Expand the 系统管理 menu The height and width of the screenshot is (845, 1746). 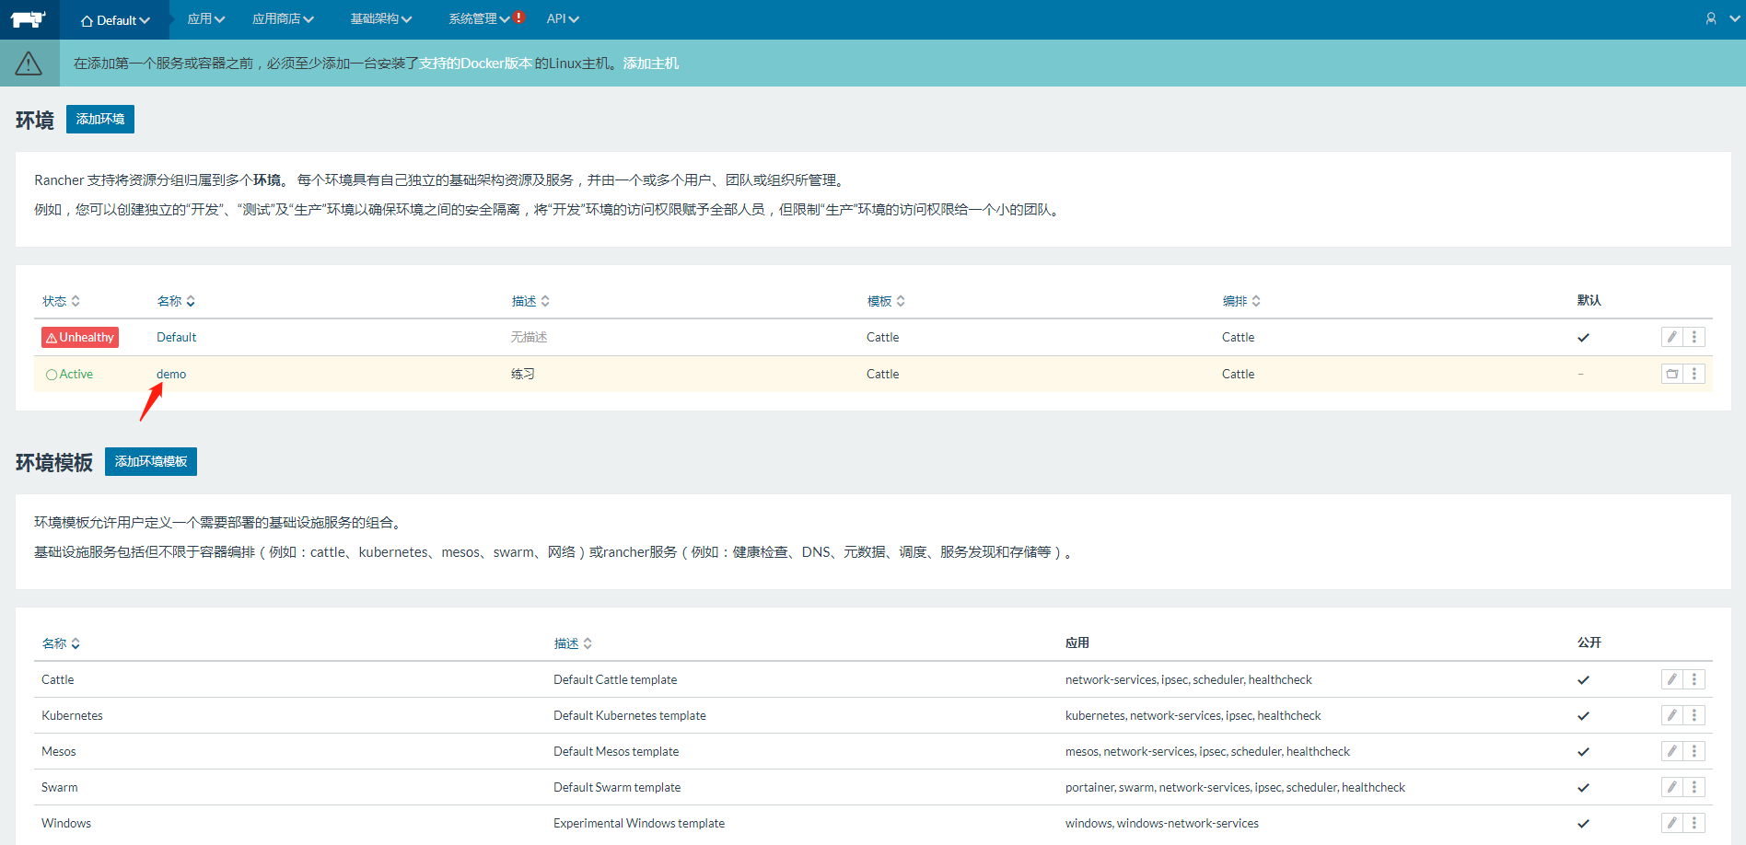(479, 18)
